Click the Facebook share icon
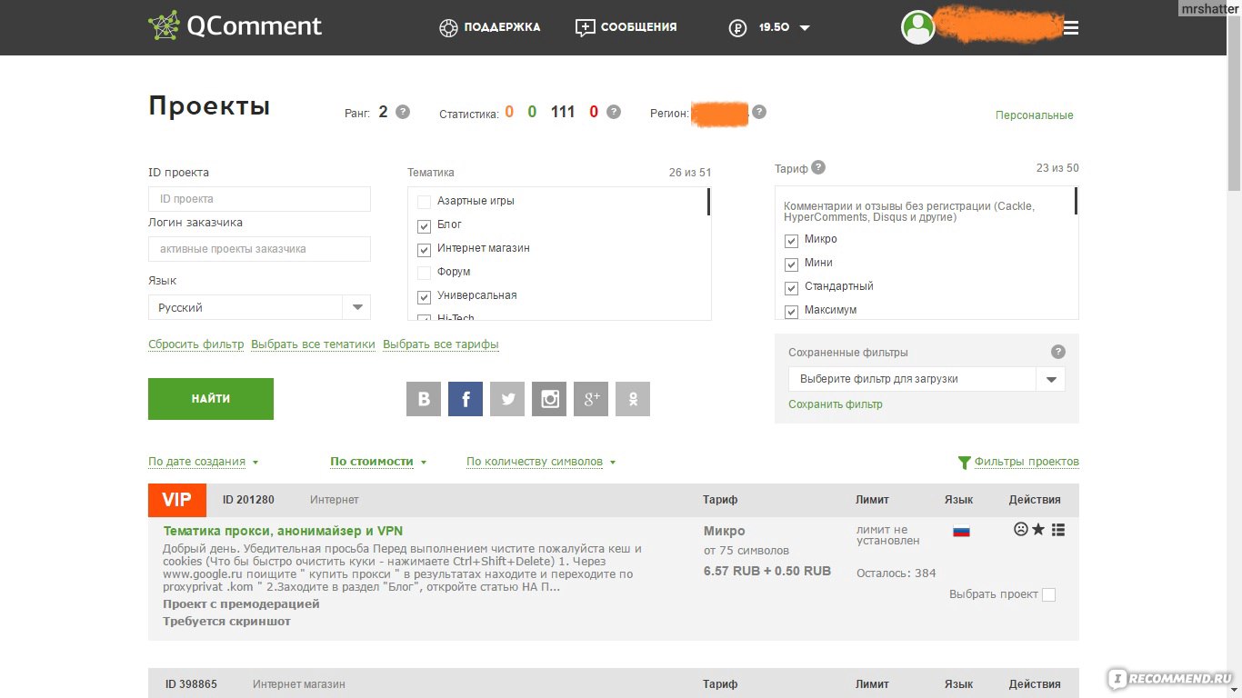 466,399
